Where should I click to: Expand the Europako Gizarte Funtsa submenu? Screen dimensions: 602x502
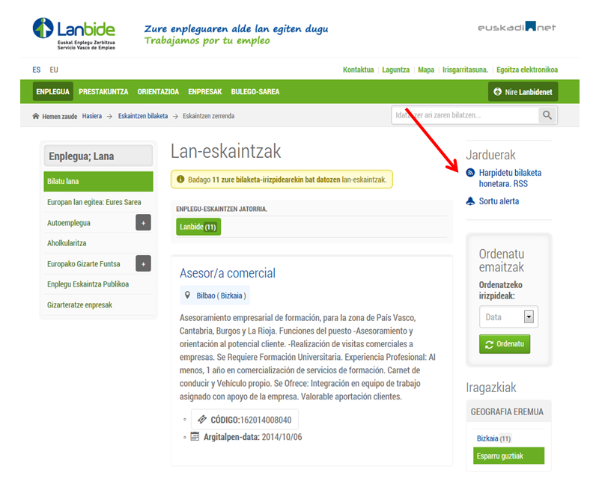tap(143, 263)
